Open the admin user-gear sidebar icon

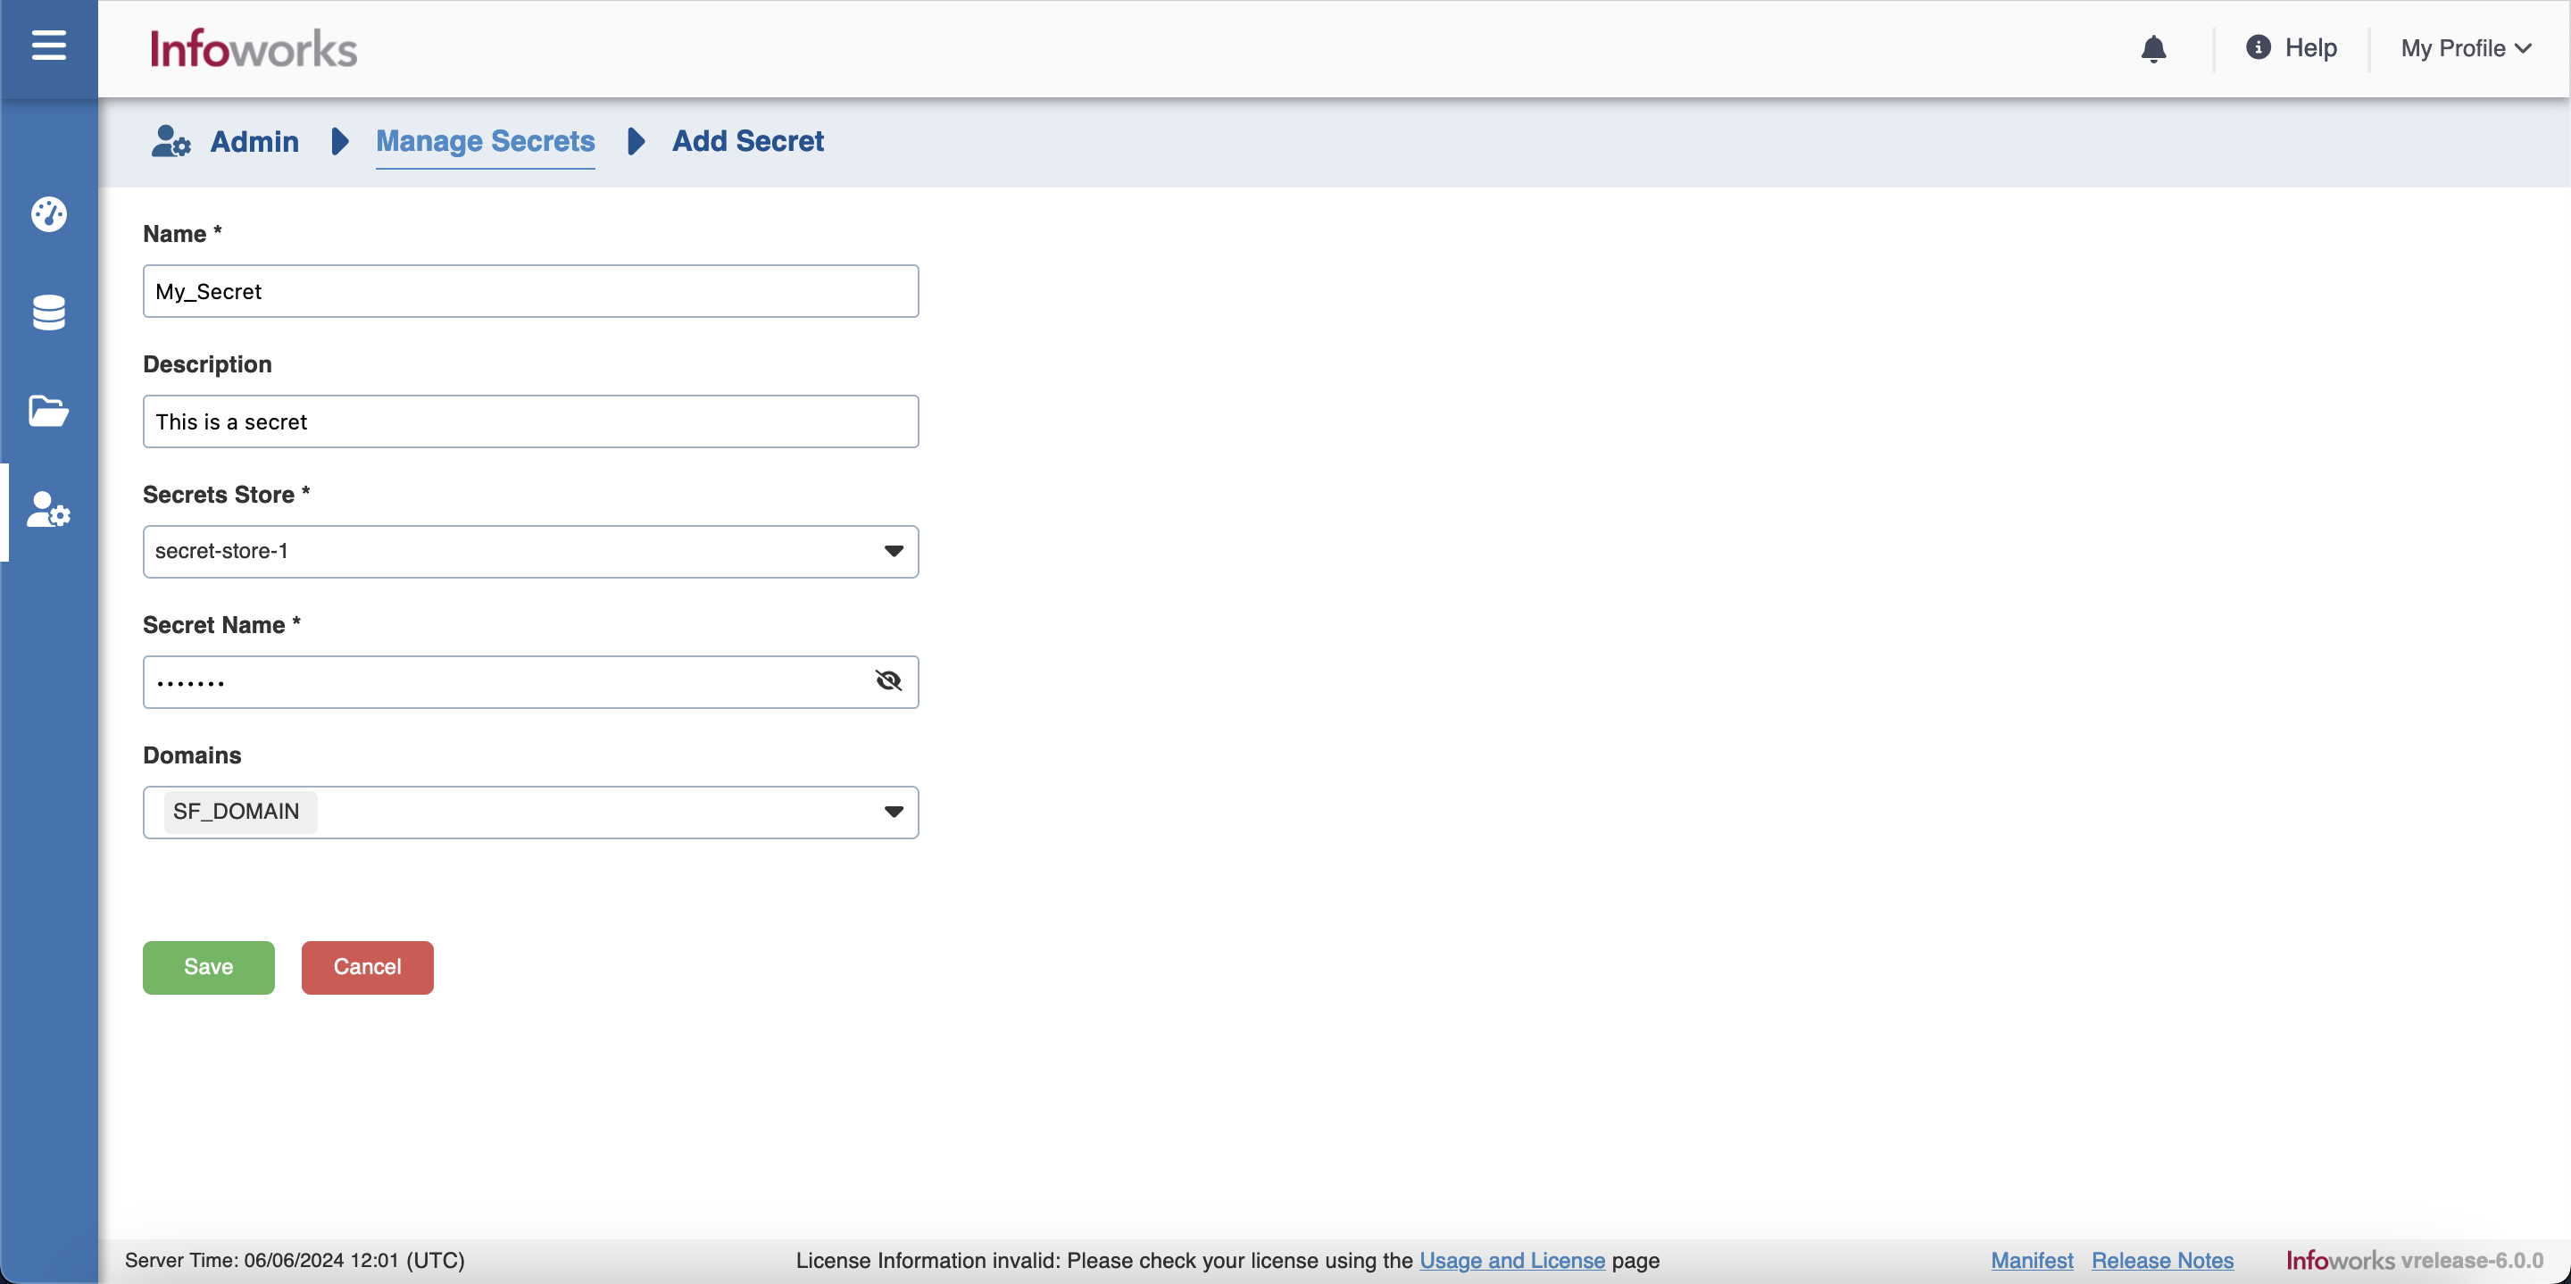click(48, 509)
